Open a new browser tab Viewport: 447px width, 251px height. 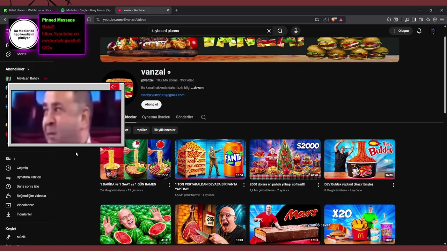(x=176, y=10)
